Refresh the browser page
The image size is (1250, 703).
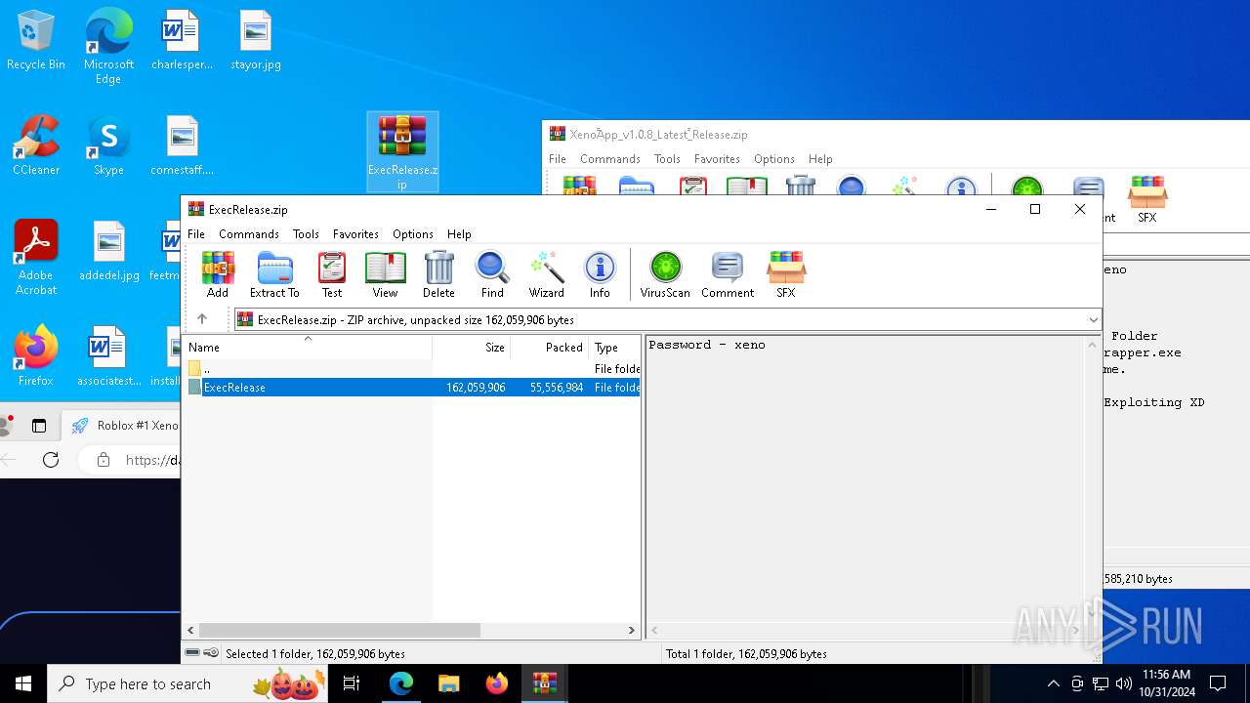click(x=51, y=459)
